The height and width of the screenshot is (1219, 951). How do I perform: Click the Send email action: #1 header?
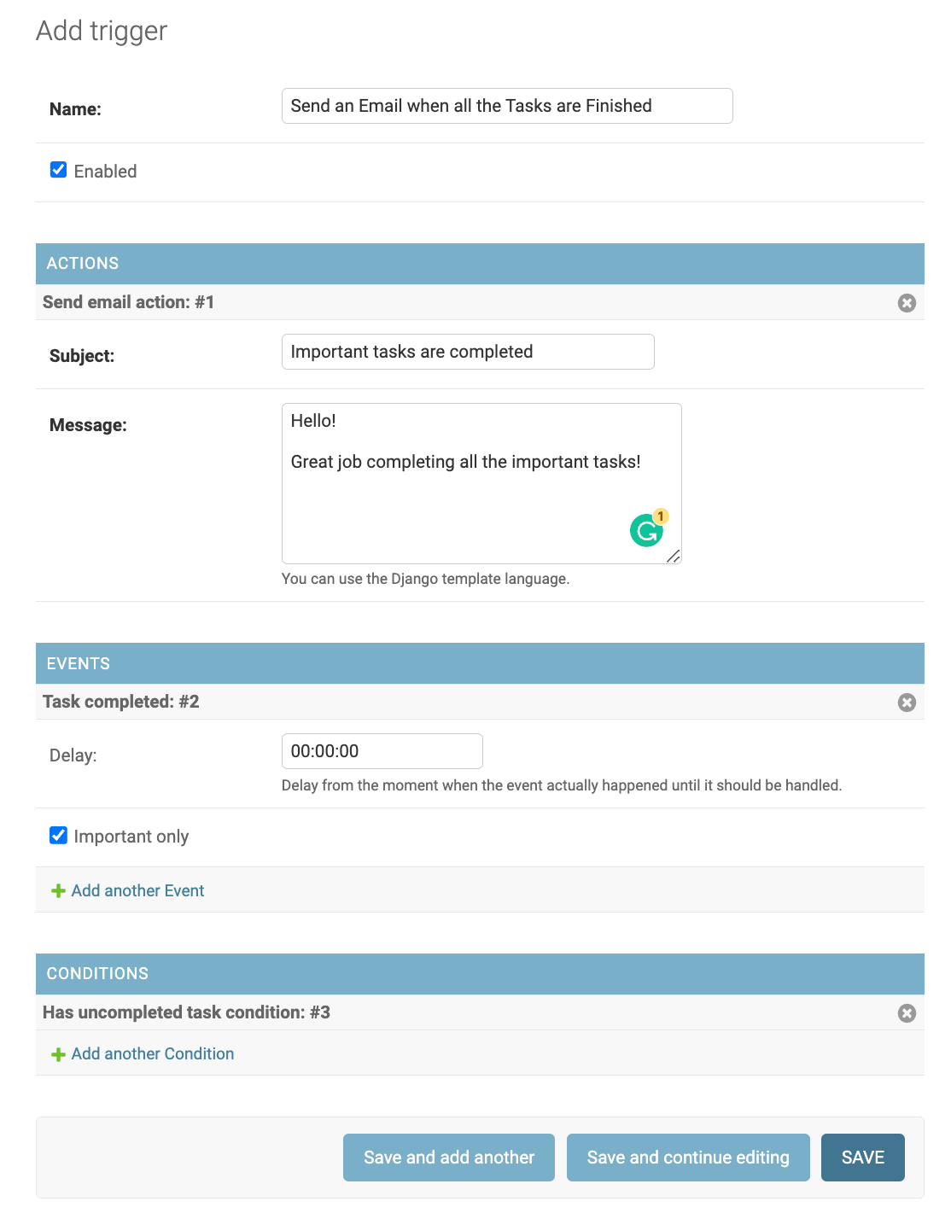(128, 302)
